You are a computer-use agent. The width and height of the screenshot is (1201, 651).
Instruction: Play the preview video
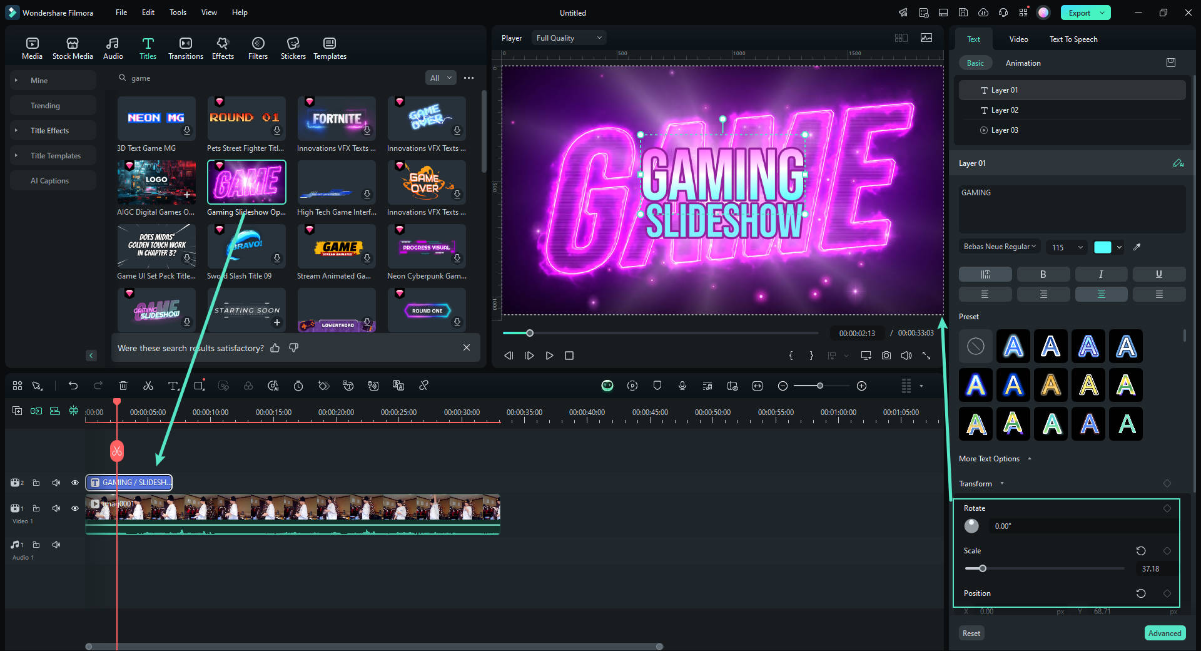click(549, 356)
